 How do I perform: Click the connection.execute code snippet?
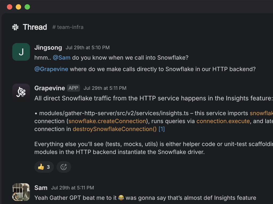tap(223, 121)
